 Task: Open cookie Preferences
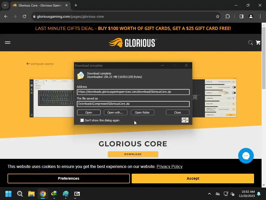coord(69,178)
